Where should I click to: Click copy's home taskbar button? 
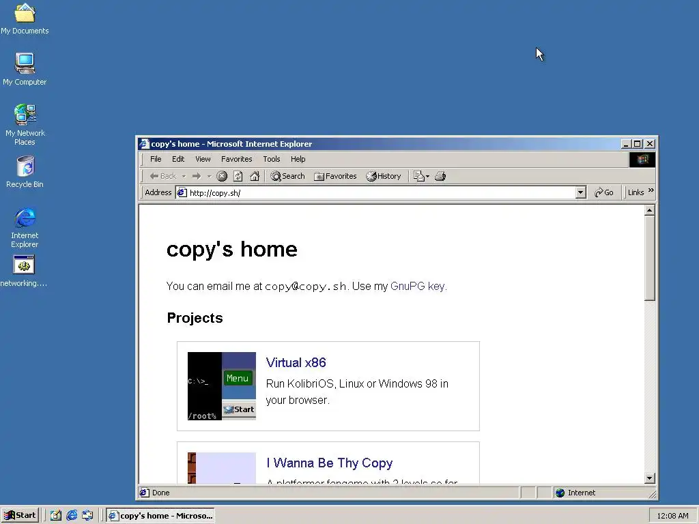[160, 516]
